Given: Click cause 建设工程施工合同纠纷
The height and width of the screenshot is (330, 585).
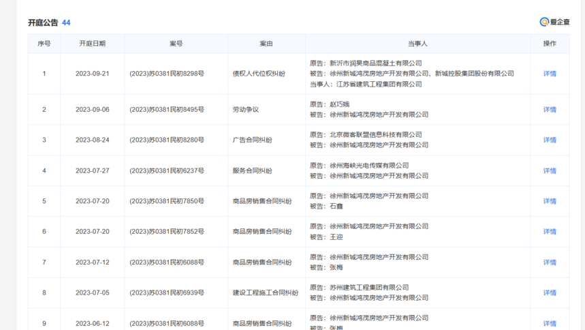Looking at the screenshot, I should [266, 292].
